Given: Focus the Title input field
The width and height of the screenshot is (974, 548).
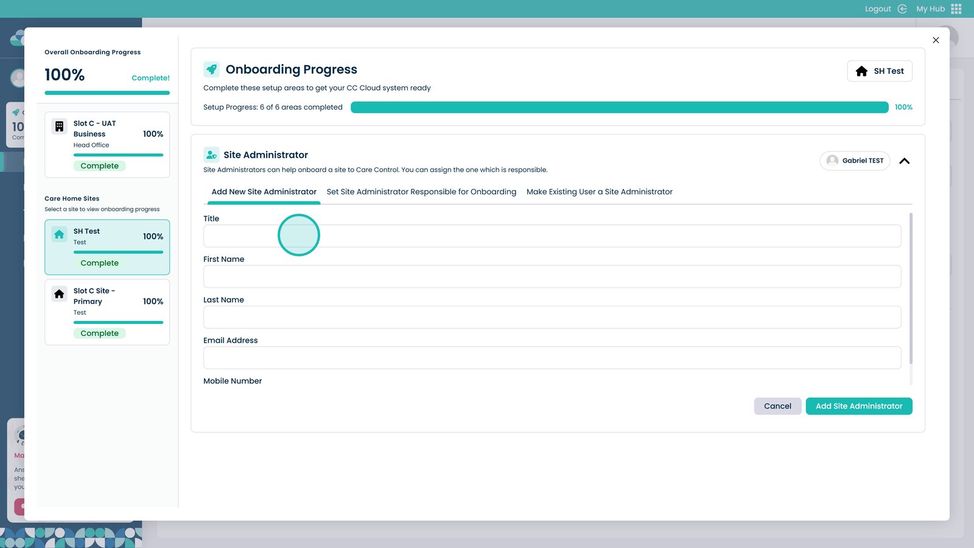Looking at the screenshot, I should (552, 236).
